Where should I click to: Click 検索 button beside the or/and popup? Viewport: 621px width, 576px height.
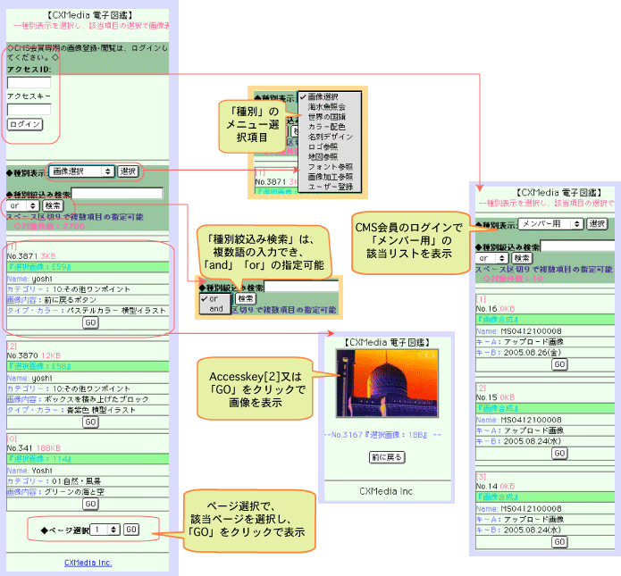tap(246, 299)
